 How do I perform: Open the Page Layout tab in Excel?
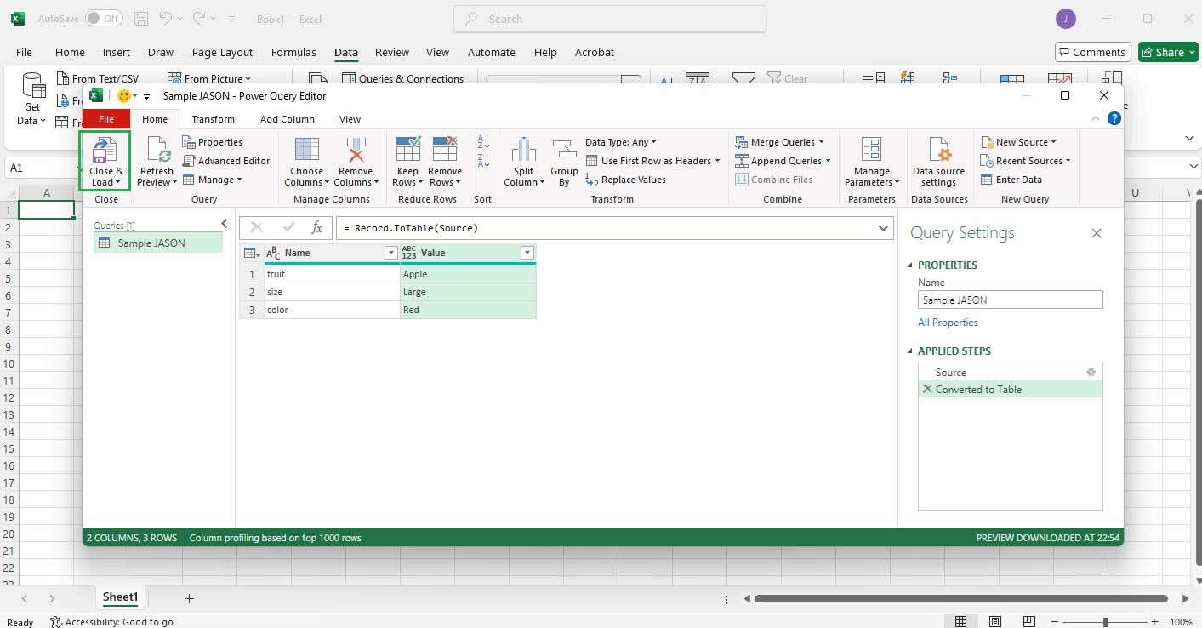coord(223,52)
